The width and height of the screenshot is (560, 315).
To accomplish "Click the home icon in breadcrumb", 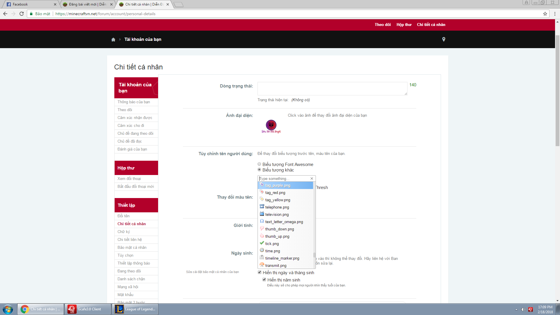I will point(113,39).
